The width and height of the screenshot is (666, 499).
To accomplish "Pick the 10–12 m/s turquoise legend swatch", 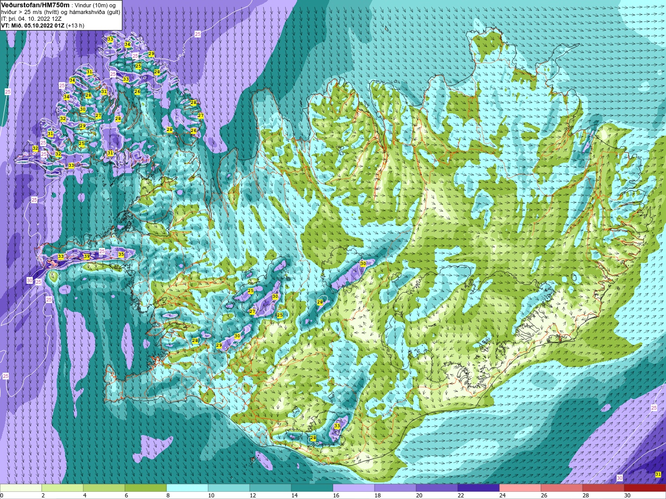I will 229,489.
